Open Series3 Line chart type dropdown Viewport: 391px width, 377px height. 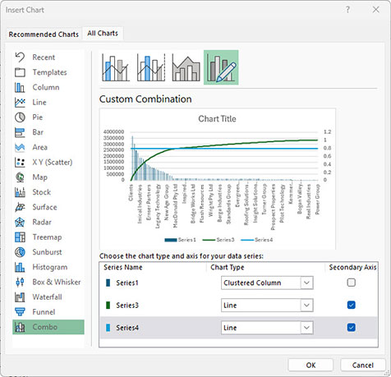267,306
